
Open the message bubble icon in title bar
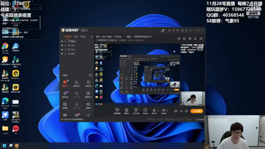point(178,30)
